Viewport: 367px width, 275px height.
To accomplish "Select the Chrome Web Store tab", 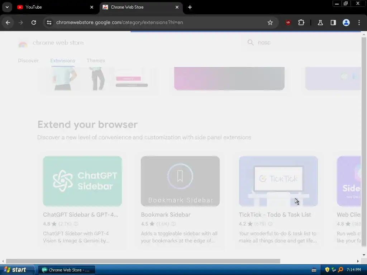I will (141, 7).
